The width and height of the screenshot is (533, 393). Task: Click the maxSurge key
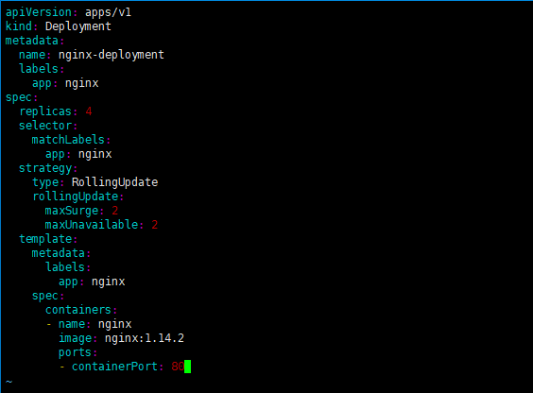click(x=72, y=211)
